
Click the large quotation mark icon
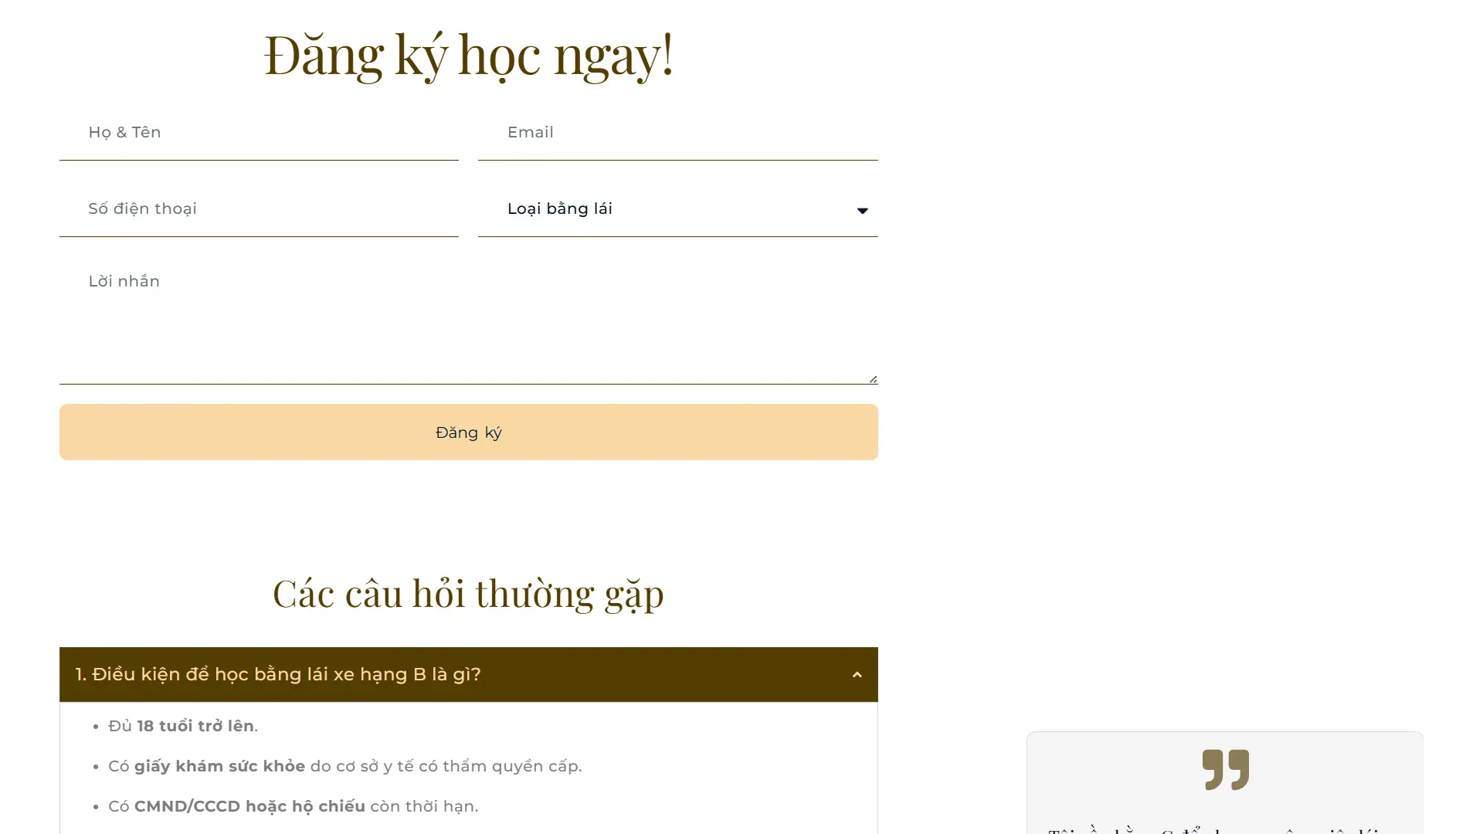[x=1226, y=769]
